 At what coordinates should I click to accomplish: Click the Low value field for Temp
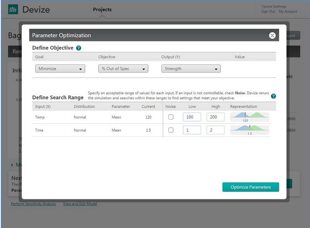(192, 117)
